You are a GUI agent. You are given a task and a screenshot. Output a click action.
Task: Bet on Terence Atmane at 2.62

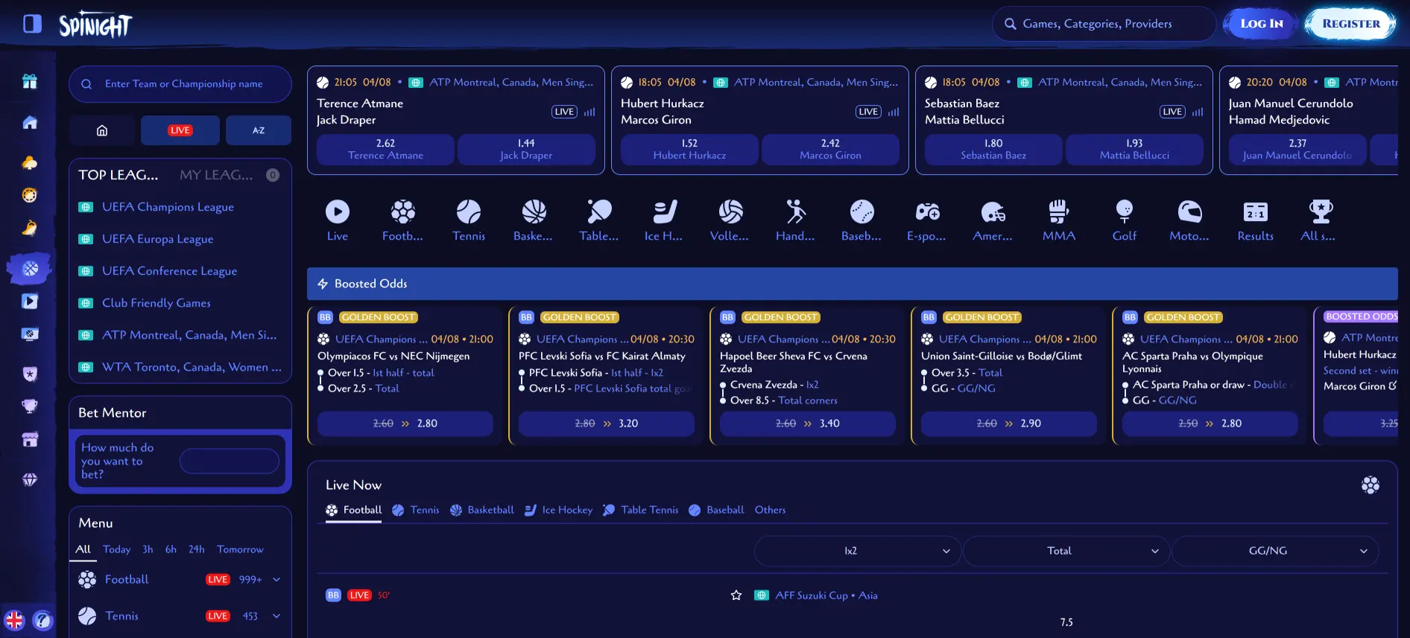tap(385, 149)
